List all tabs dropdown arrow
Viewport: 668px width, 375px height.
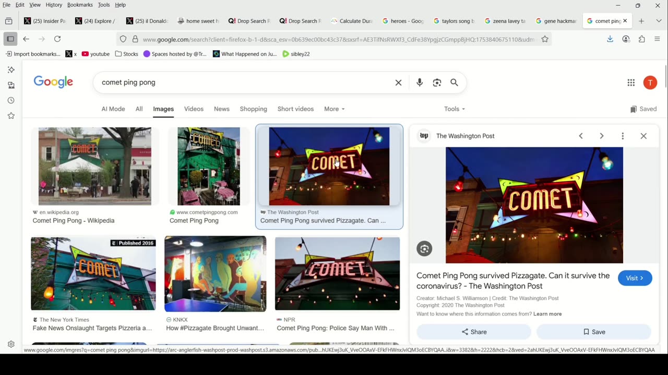659,21
